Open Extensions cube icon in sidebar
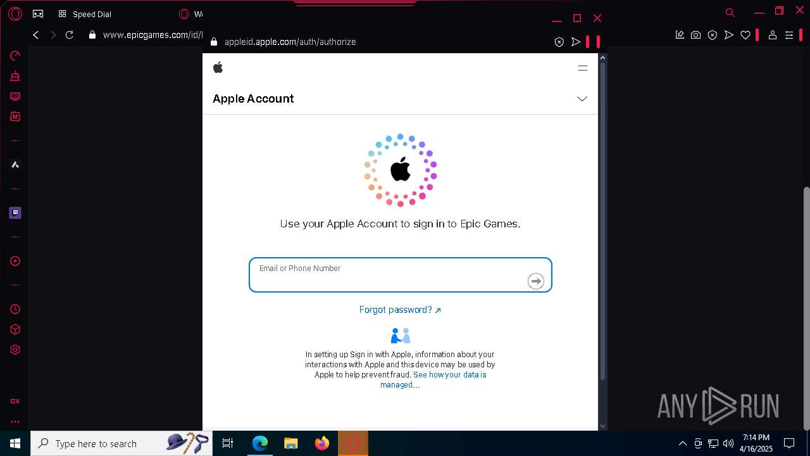Viewport: 810px width, 456px height. click(15, 329)
